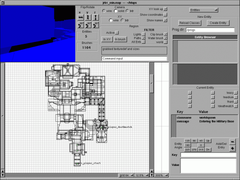The height and width of the screenshot is (180, 240).
Task: Click XY view scroll up arrow
Action: pyautogui.click(x=3, y=171)
